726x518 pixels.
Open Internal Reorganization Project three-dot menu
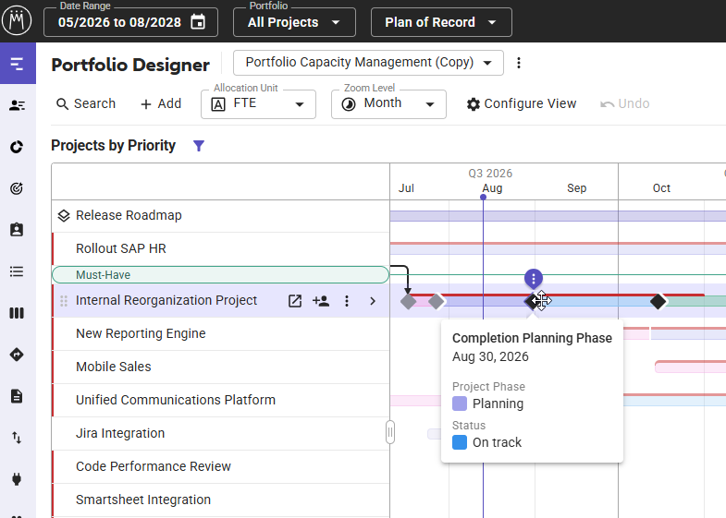coord(347,301)
